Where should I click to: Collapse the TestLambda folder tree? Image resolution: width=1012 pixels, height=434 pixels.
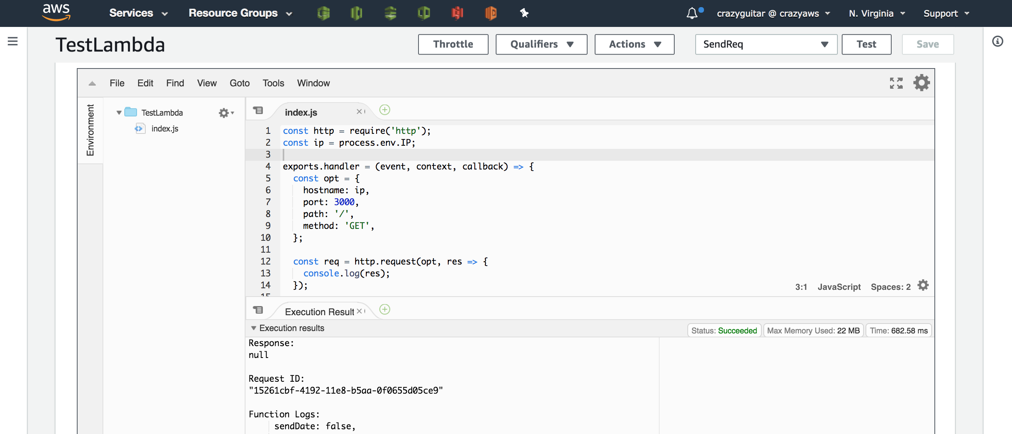(119, 113)
